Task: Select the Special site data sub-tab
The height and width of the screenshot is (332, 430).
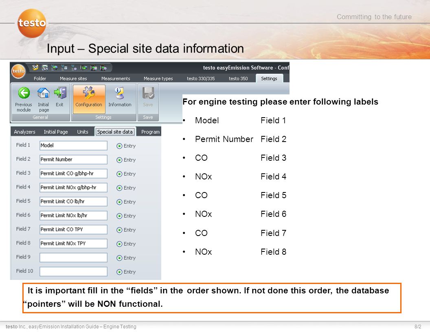Action: [x=115, y=132]
